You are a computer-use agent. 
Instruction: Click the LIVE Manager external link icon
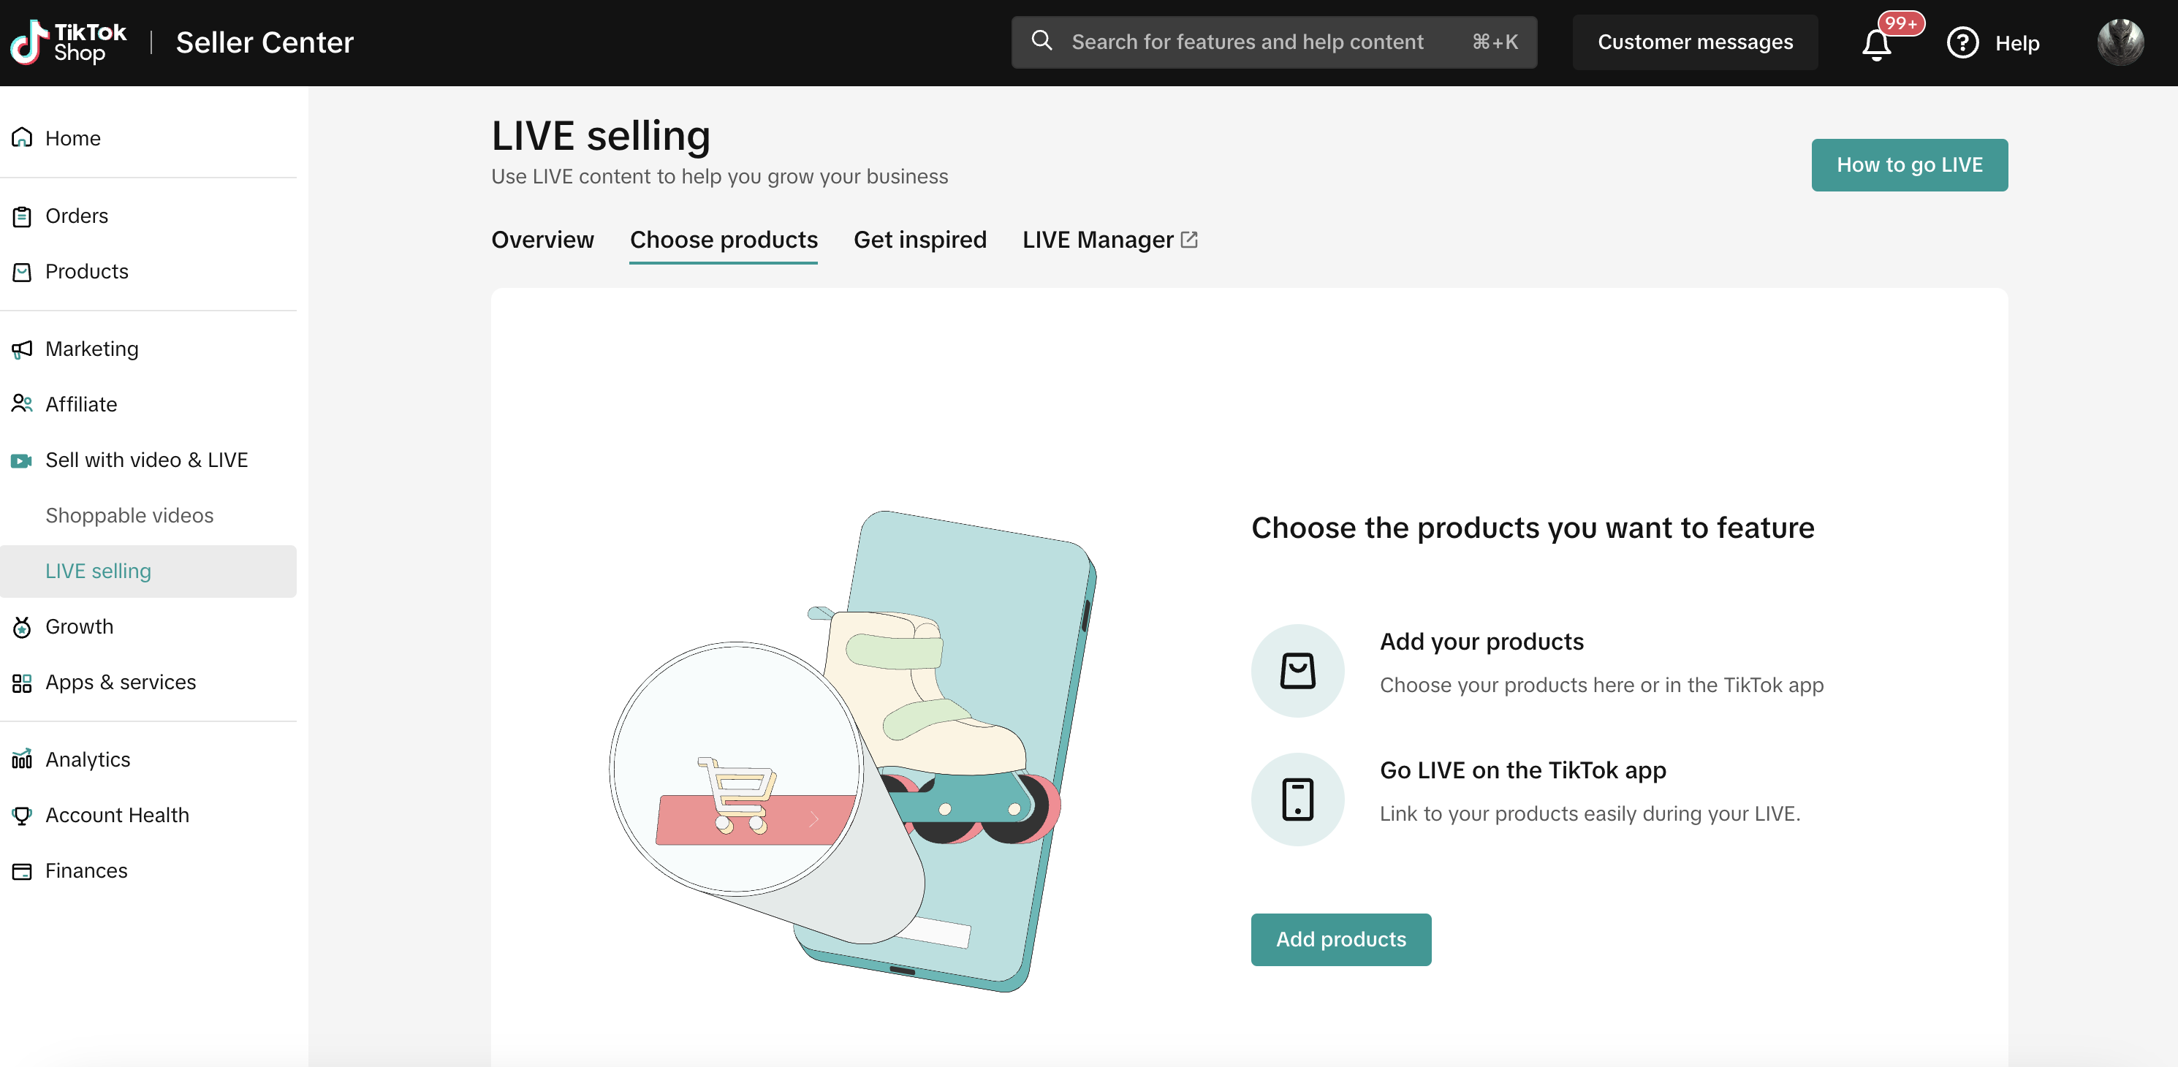click(1189, 239)
